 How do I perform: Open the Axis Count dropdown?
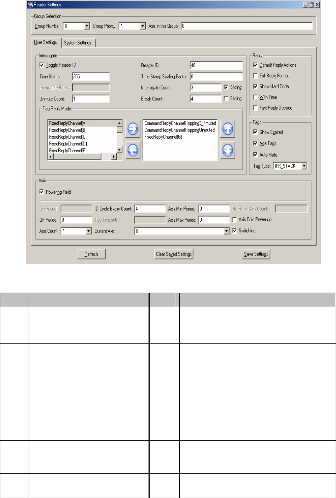click(x=88, y=231)
